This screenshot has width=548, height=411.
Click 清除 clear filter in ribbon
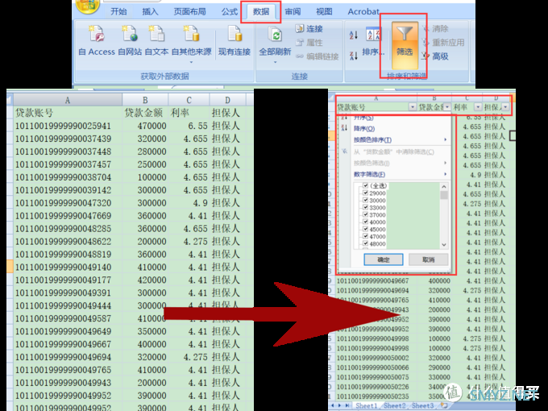435,29
